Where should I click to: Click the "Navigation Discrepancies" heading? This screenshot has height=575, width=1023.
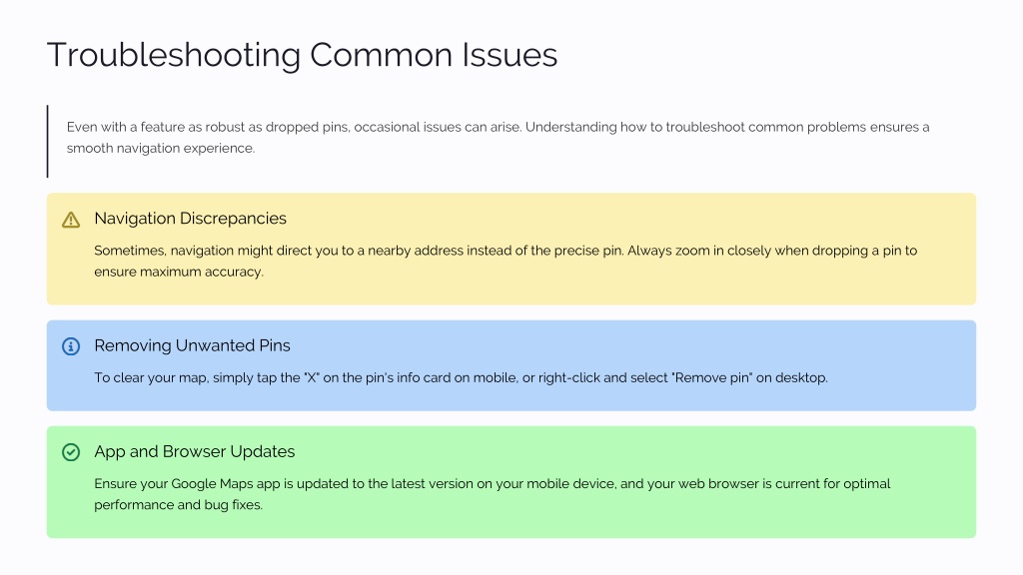click(190, 219)
